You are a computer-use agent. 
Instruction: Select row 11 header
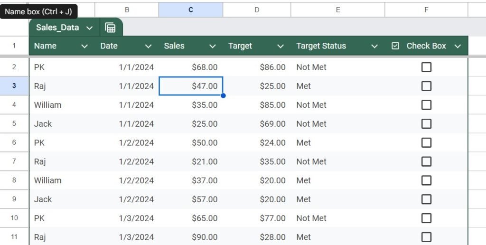click(14, 237)
